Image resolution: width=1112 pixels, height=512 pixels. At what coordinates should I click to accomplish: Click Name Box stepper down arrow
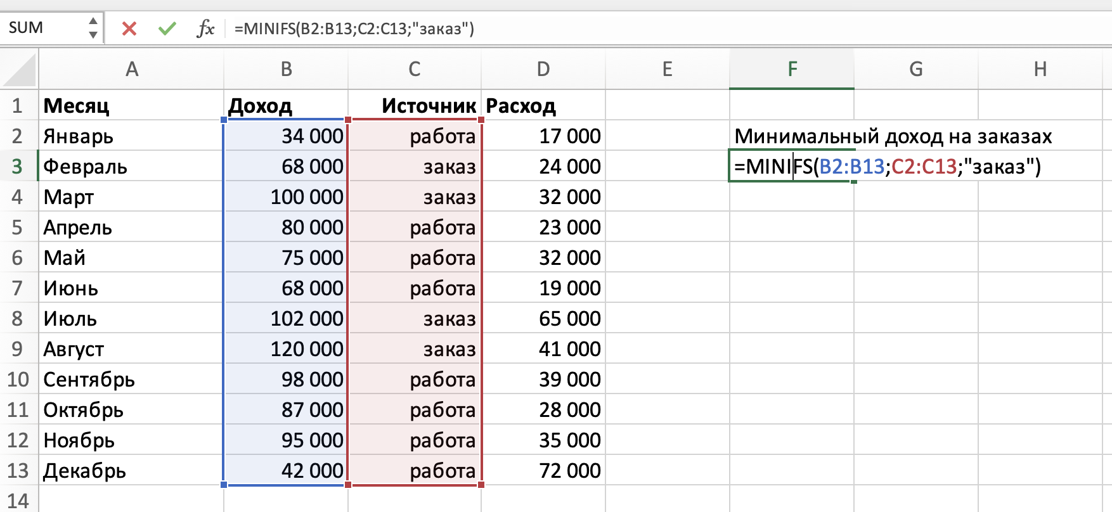tap(93, 35)
